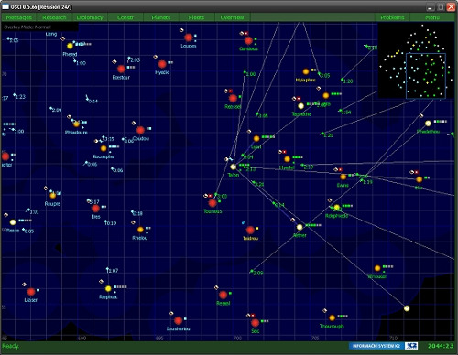Image resolution: width=458 pixels, height=355 pixels.
Task: Select the Liaser red star
Action: coord(31,292)
